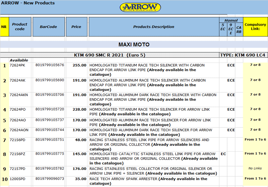
Task: Select product code 72624AON
Action: pos(19,130)
